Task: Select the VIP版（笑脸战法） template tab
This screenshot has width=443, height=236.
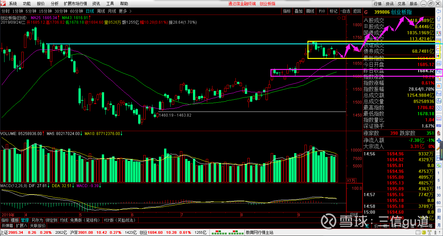Action: [121, 220]
